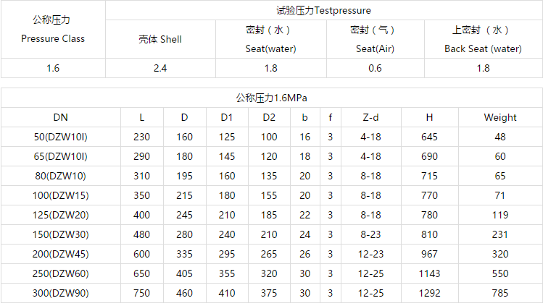Click the 50(DZW10I) row label
The image size is (543, 306).
coord(61,137)
